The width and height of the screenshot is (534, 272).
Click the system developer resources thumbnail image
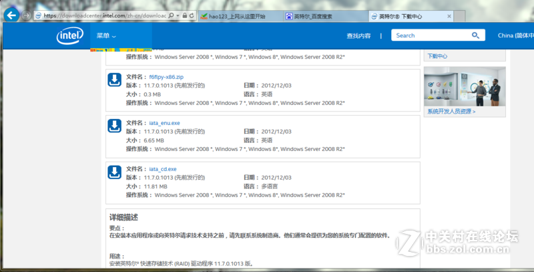point(465,87)
